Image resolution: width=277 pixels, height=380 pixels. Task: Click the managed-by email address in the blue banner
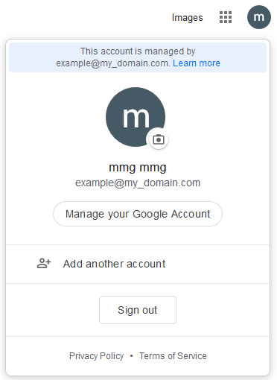113,63
